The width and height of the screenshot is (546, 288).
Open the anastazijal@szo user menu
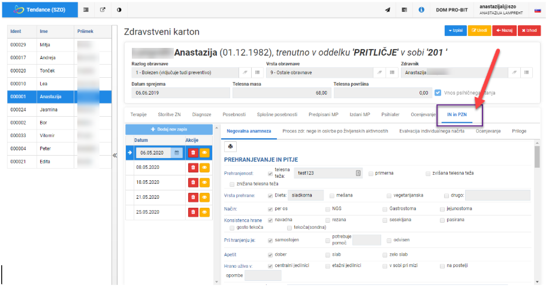pyautogui.click(x=501, y=10)
